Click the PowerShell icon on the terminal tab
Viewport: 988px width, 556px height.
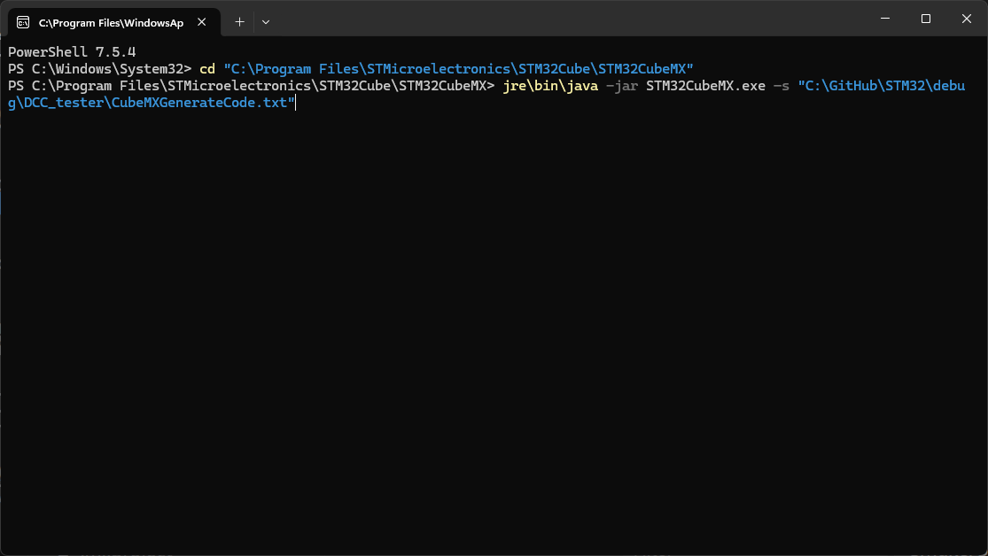pyautogui.click(x=21, y=21)
